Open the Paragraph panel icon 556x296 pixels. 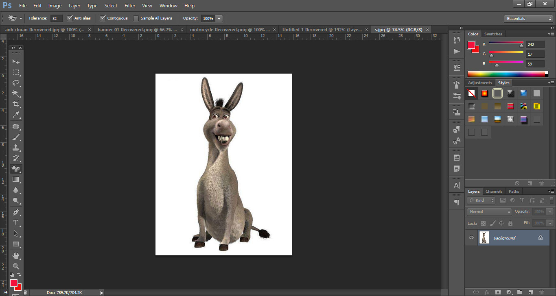click(x=457, y=202)
